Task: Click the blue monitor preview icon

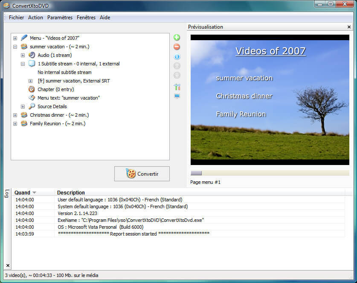Action: (177, 96)
